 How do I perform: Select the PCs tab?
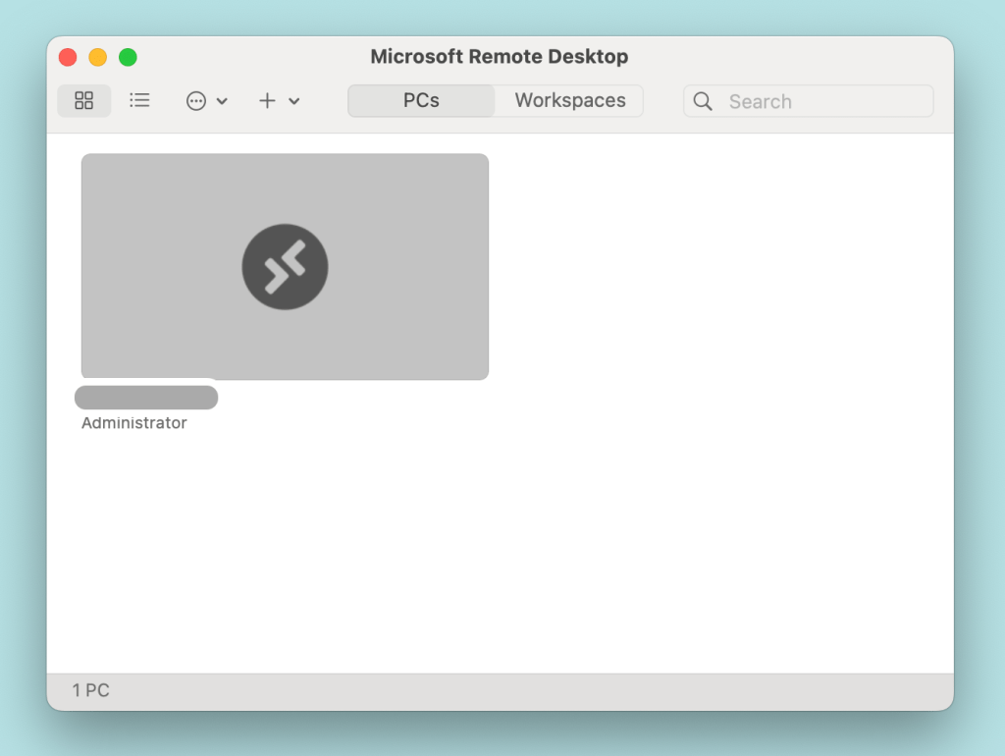point(421,101)
